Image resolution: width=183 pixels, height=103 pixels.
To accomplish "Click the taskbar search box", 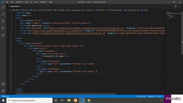I will [29, 100].
